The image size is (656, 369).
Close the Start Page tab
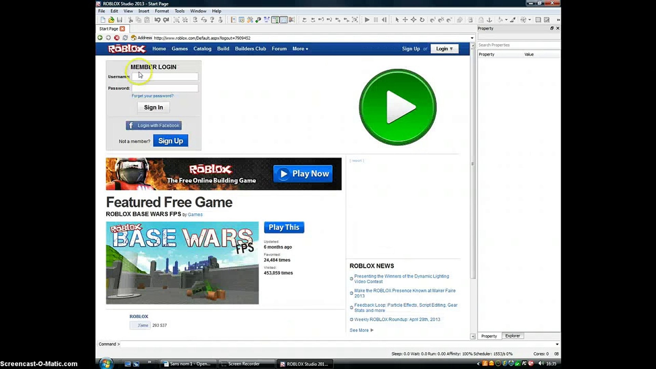click(122, 29)
